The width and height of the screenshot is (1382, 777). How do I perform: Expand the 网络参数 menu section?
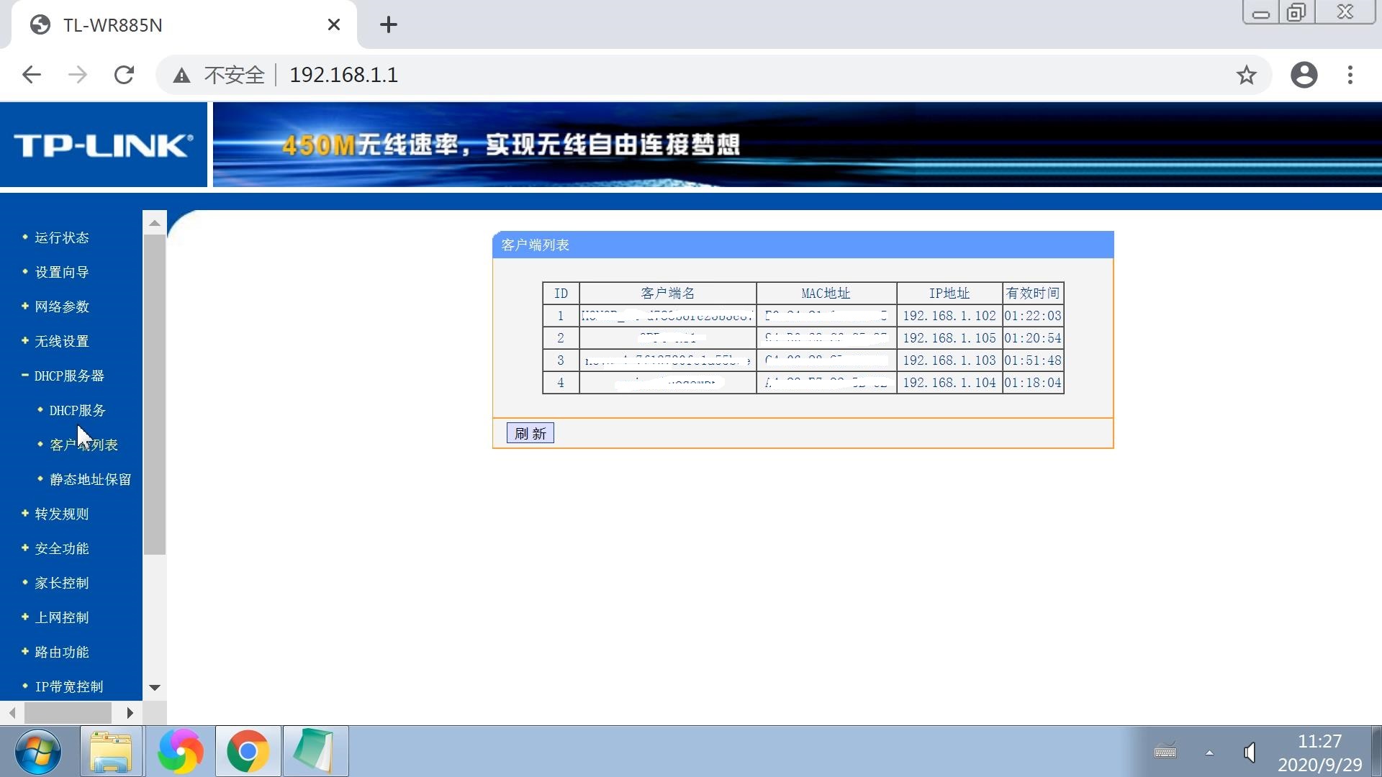coord(60,306)
